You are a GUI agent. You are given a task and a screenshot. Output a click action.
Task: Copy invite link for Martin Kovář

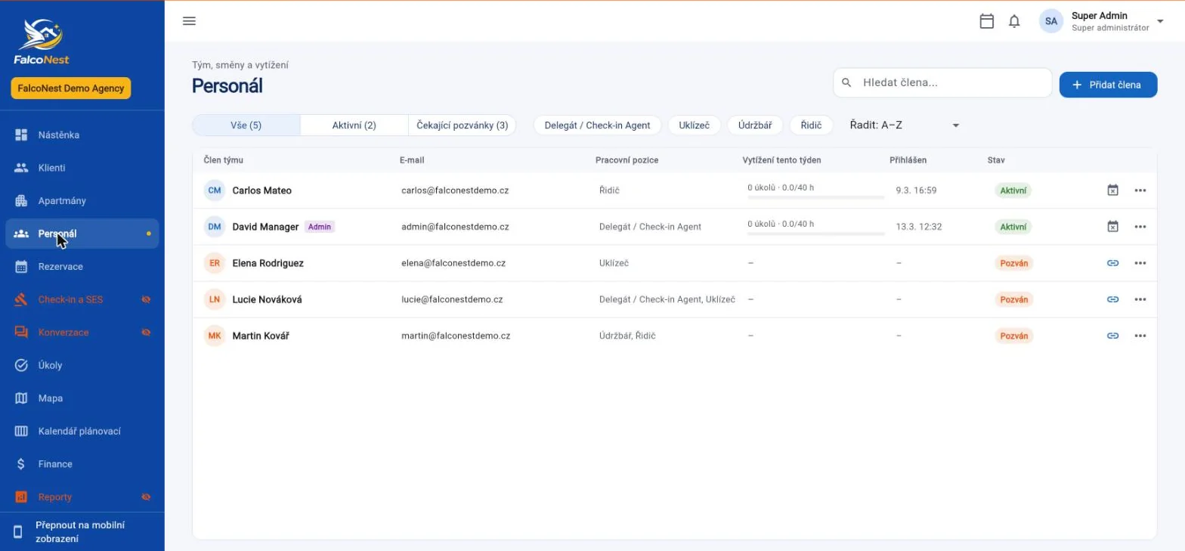tap(1112, 336)
